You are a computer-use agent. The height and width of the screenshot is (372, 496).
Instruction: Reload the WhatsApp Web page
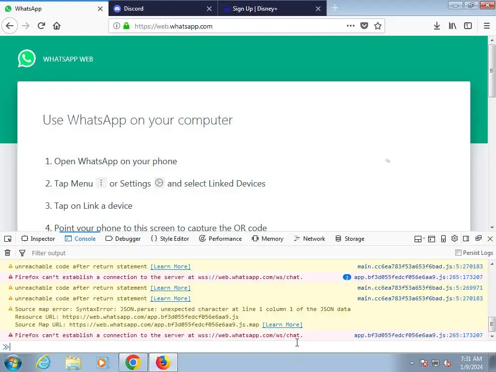click(41, 26)
